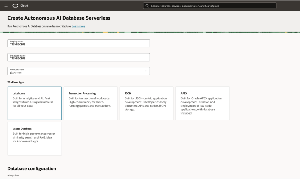The image size is (300, 179).
Task: Click the Cloud text beside the logo
Action: [x=24, y=6]
